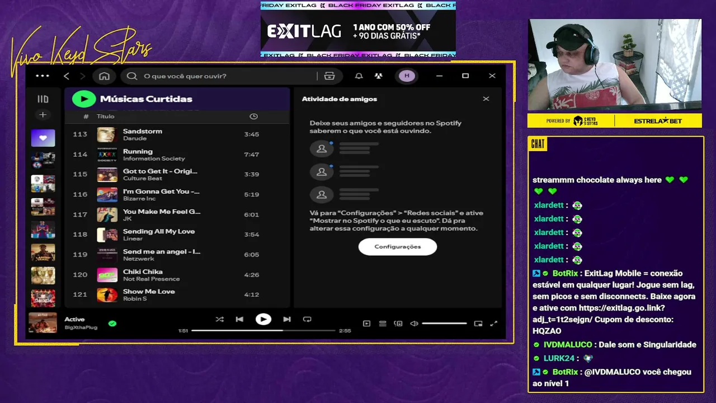Select the track 'Sandstorm' by Darude
The height and width of the screenshot is (403, 716).
pyautogui.click(x=142, y=131)
